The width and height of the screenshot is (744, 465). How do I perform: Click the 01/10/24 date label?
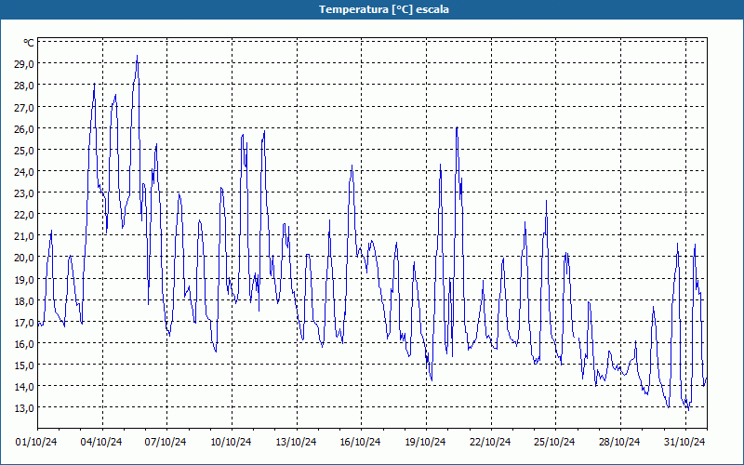[x=36, y=442]
